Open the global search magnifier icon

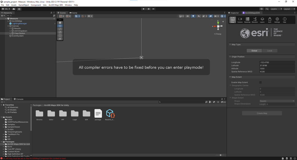click(x=267, y=9)
